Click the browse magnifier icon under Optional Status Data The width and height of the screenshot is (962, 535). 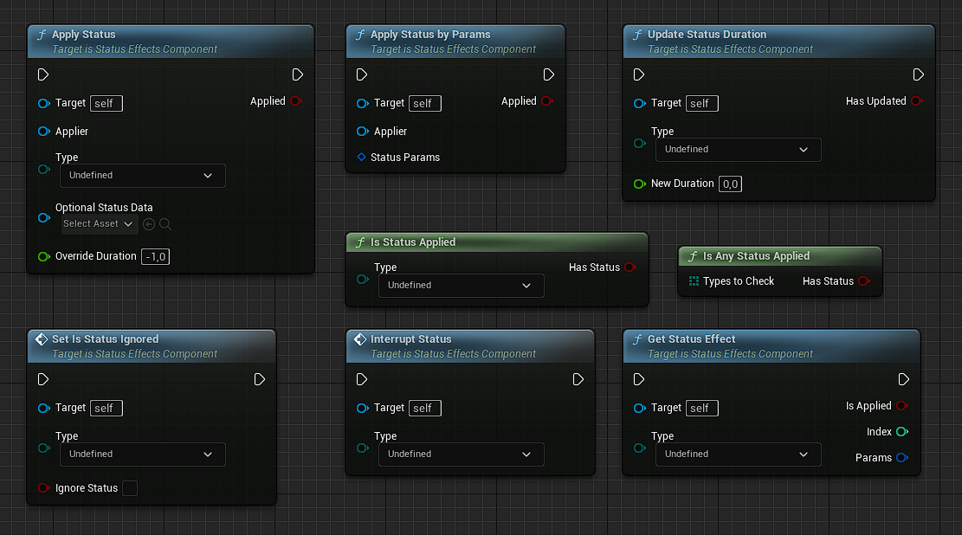click(x=165, y=224)
